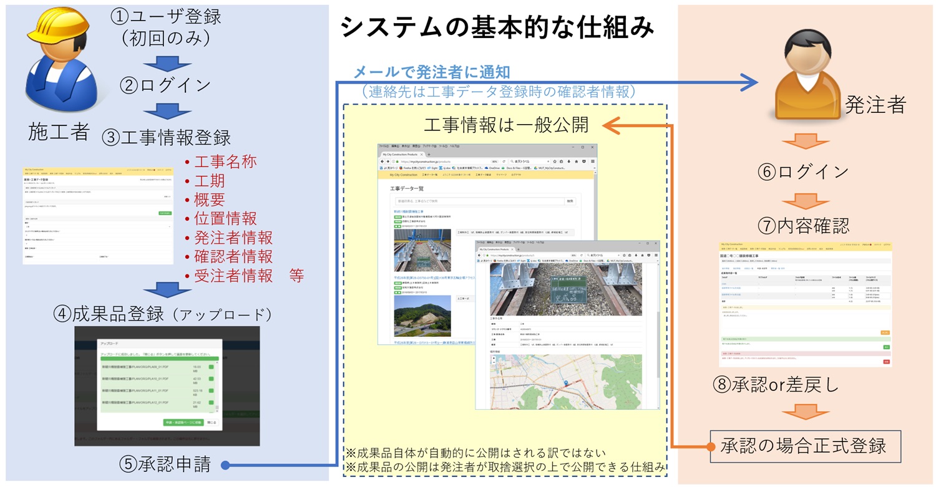Click the blue arrow above ④成果品登録

164,289
